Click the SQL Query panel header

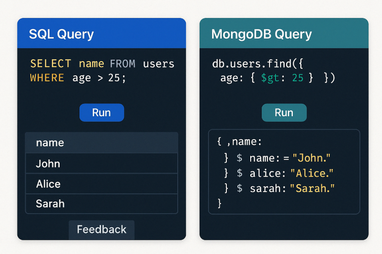point(101,33)
